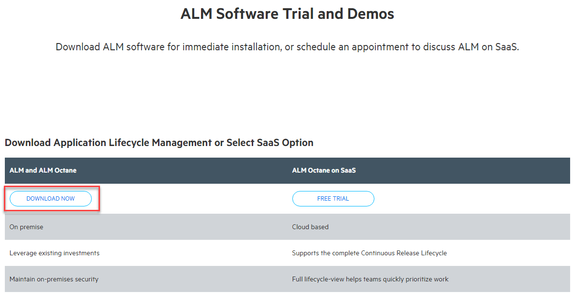
Task: Click 'Supports the complete Continuous Release Lifecycle' text
Action: (369, 253)
